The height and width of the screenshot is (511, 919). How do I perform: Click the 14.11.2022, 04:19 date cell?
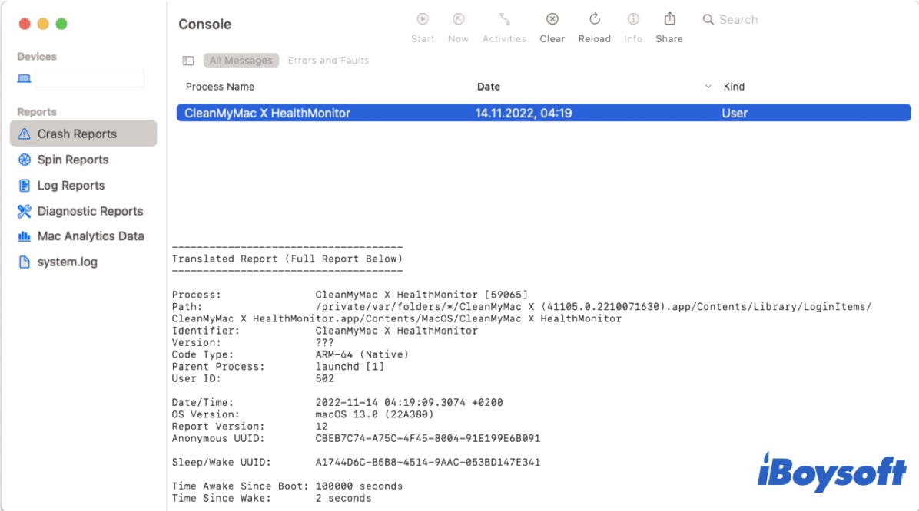click(523, 113)
